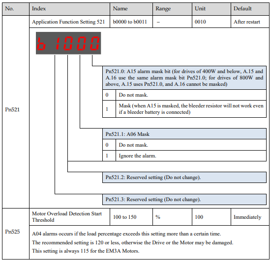
Task: Click the 'Default' column header
Action: click(x=250, y=9)
